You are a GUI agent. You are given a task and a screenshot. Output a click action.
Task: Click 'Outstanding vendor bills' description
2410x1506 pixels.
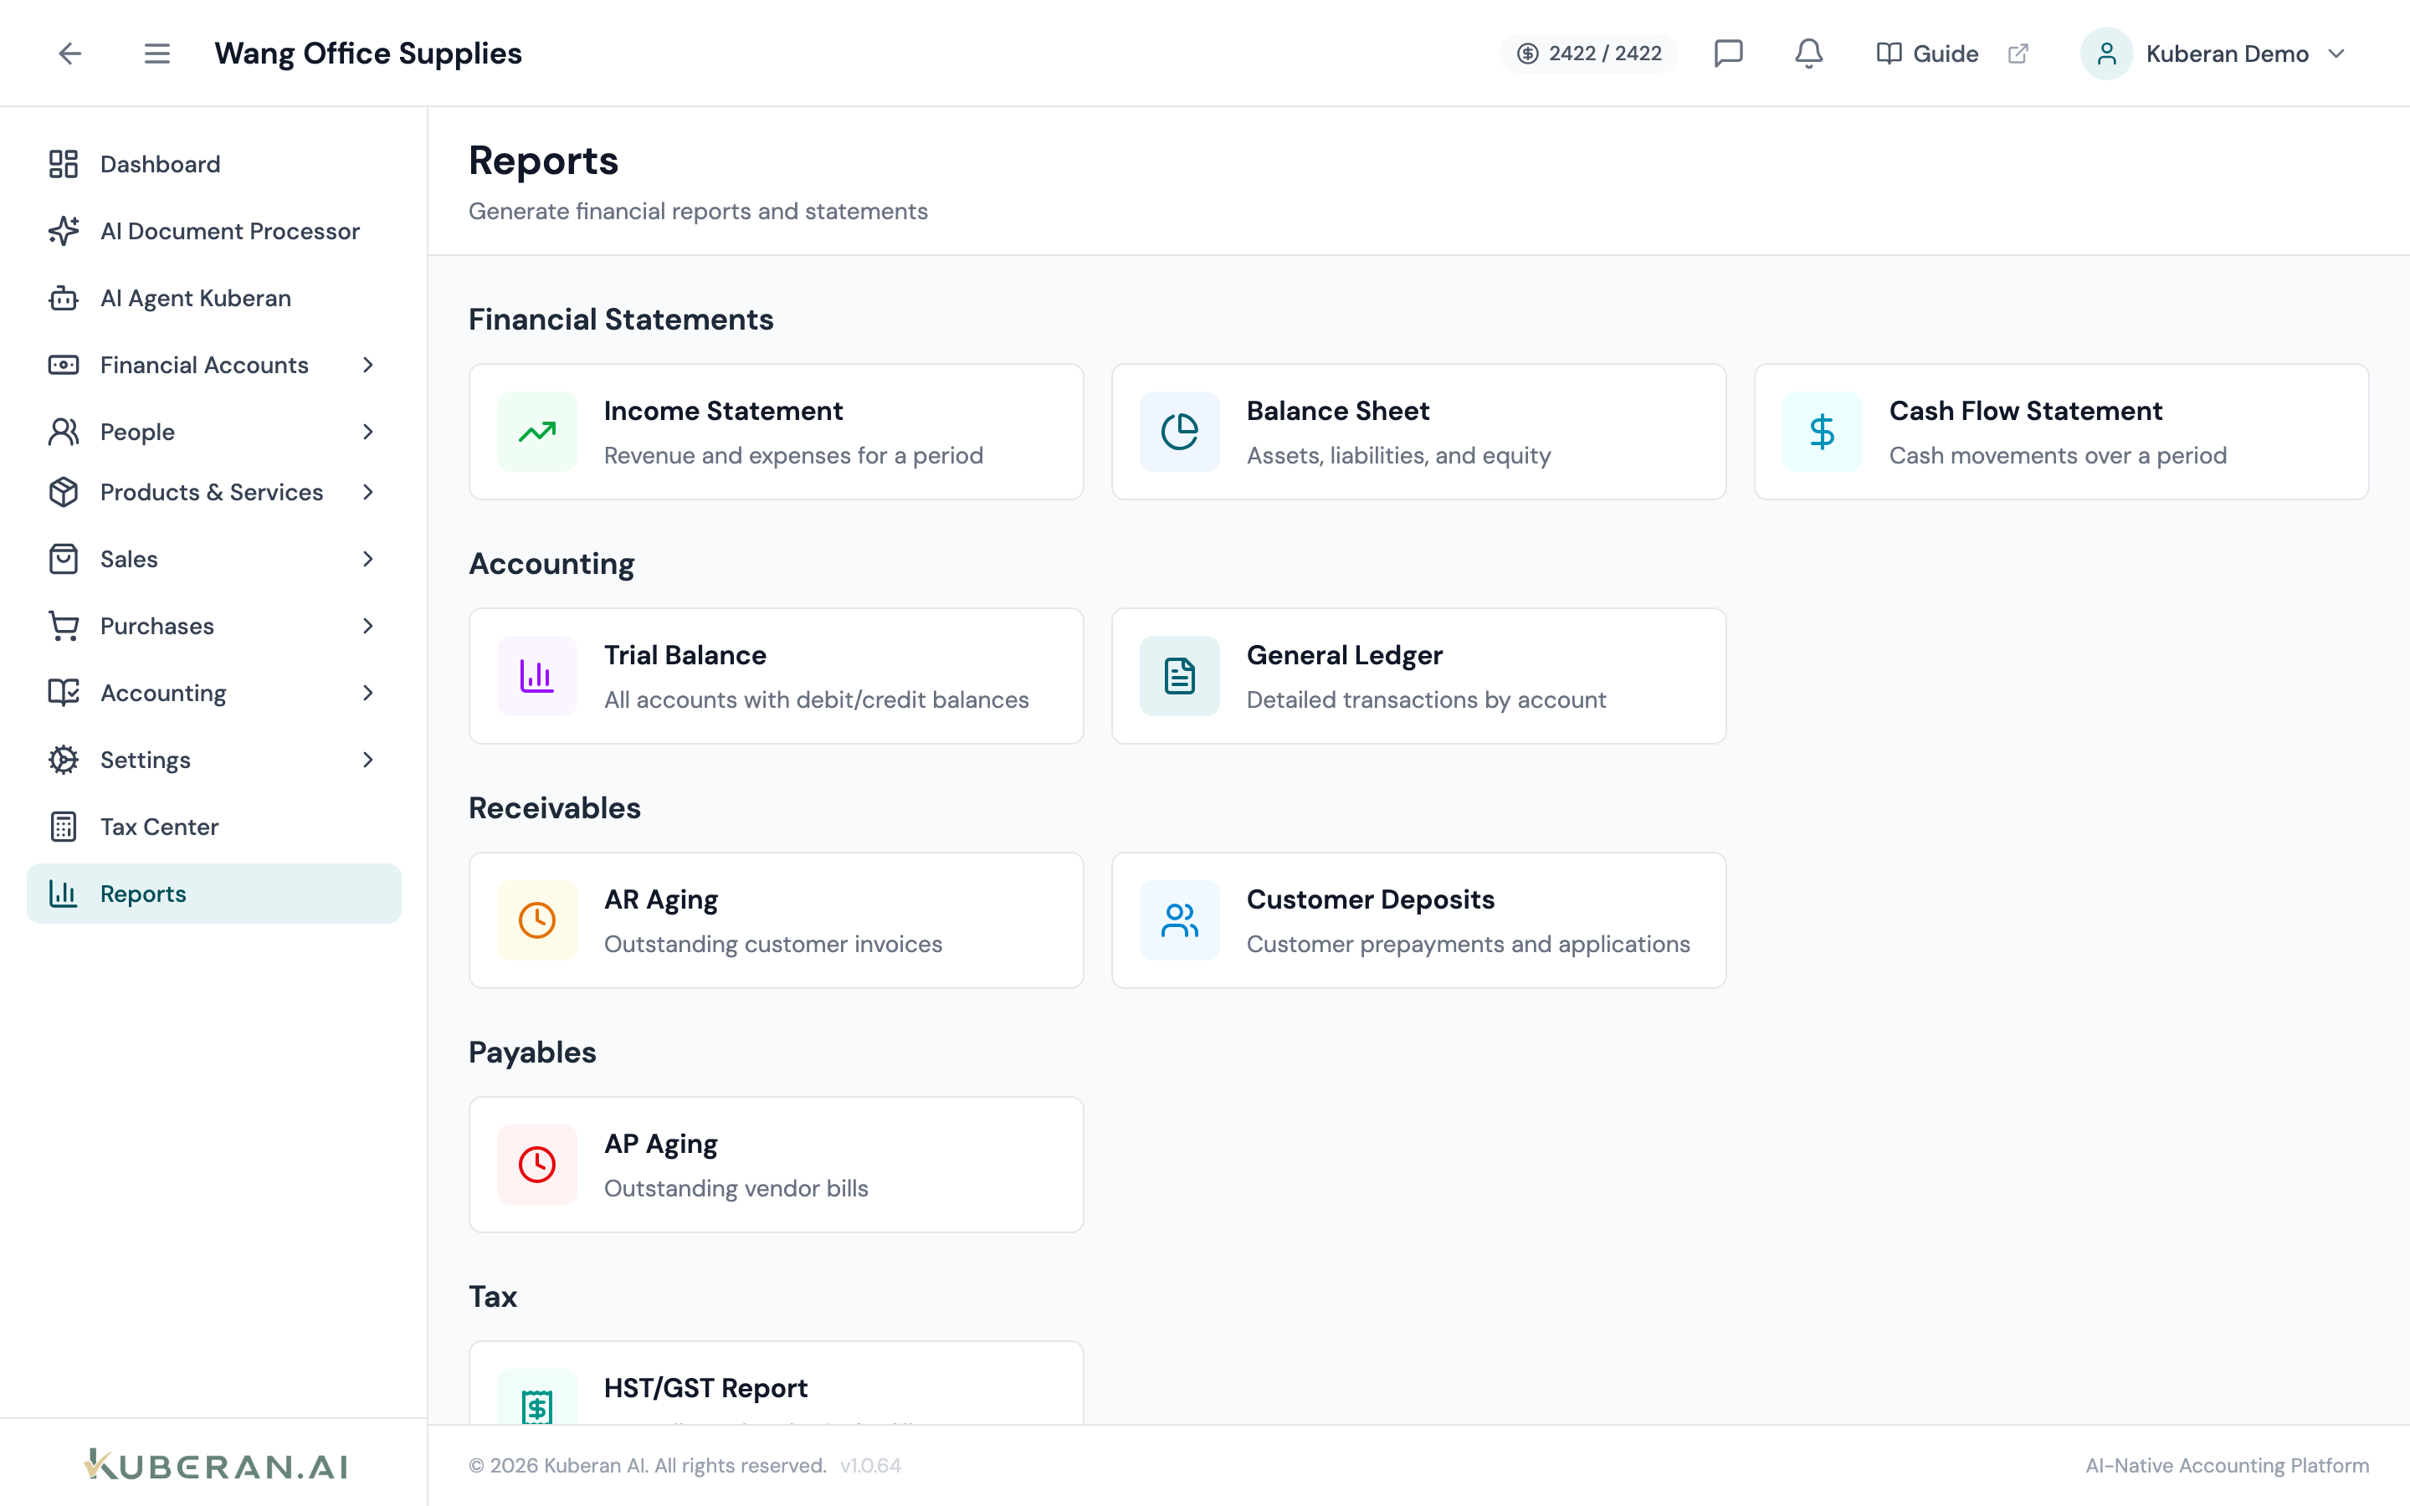coord(736,1188)
